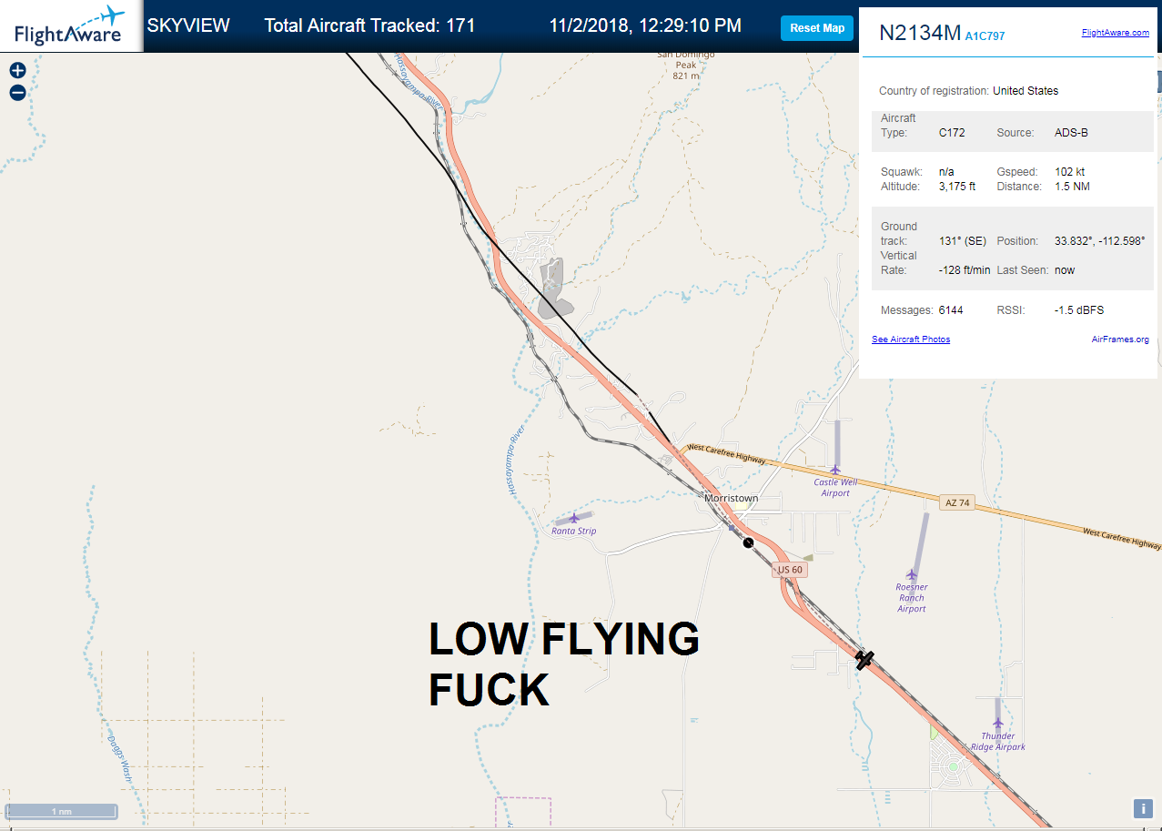Viewport: 1162px width, 831px height.
Task: Click the Ranta Strip airport icon
Action: point(574,518)
